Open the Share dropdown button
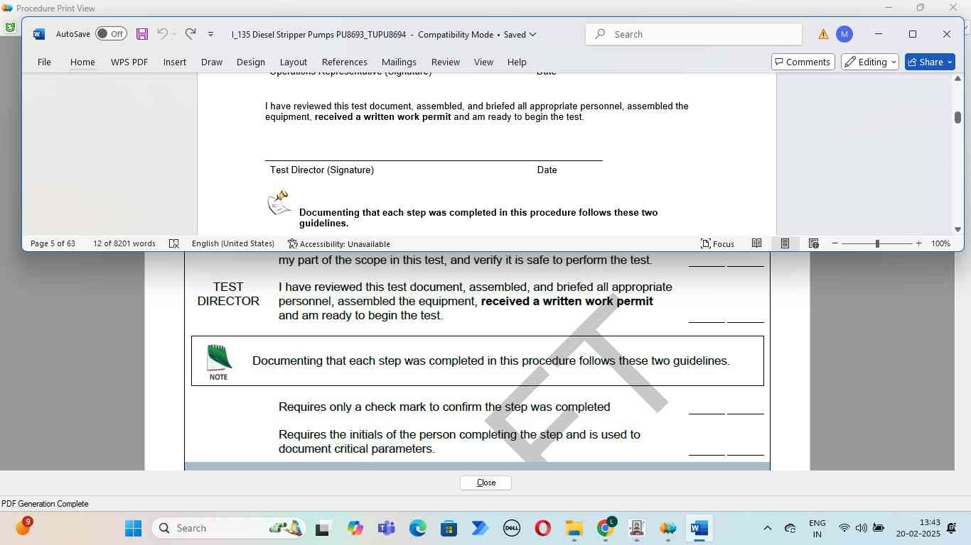This screenshot has height=545, width=971. coord(930,62)
